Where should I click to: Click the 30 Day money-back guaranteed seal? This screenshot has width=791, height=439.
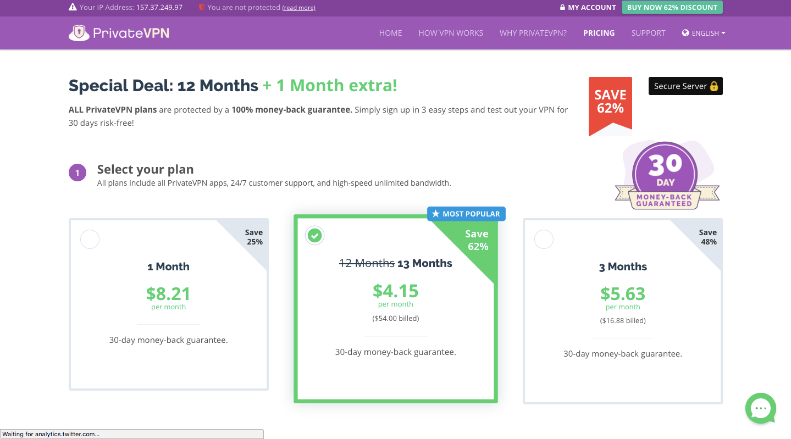click(x=667, y=176)
